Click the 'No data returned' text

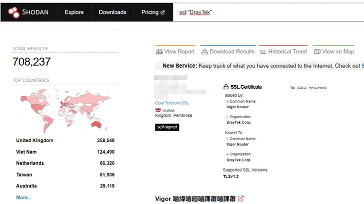tap(308, 88)
